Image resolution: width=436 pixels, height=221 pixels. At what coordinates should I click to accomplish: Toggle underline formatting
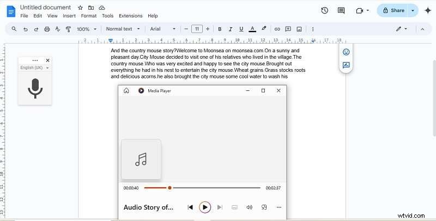pyautogui.click(x=241, y=29)
